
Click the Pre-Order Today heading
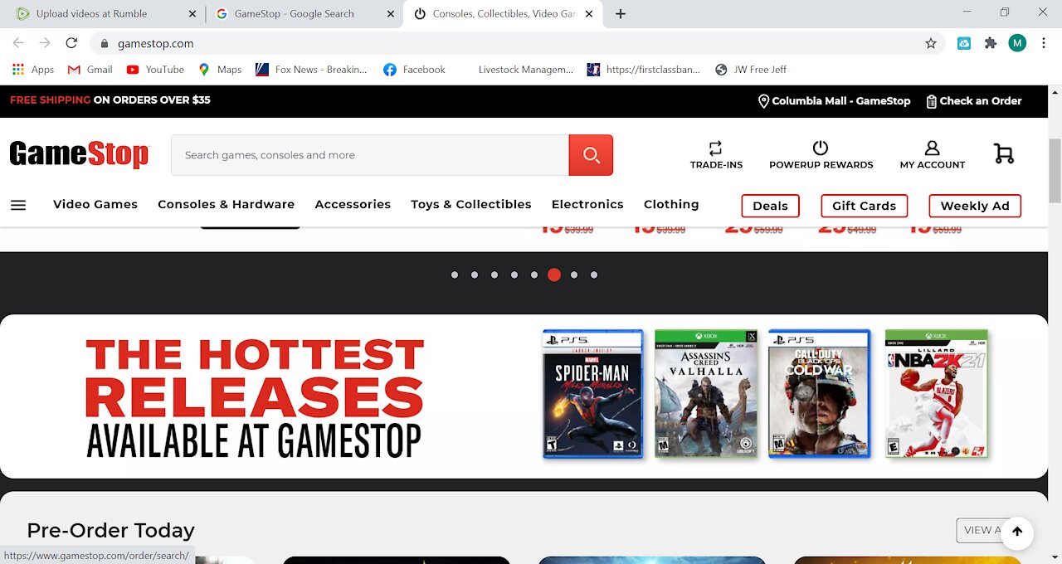(x=110, y=530)
